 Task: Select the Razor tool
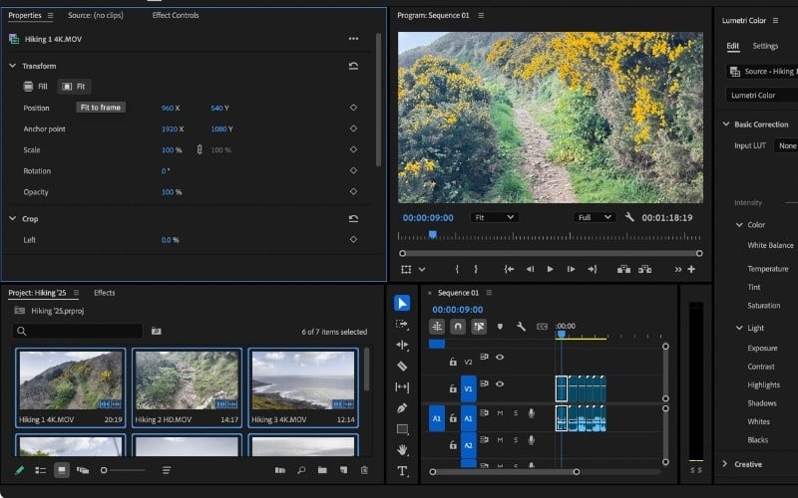tap(402, 366)
